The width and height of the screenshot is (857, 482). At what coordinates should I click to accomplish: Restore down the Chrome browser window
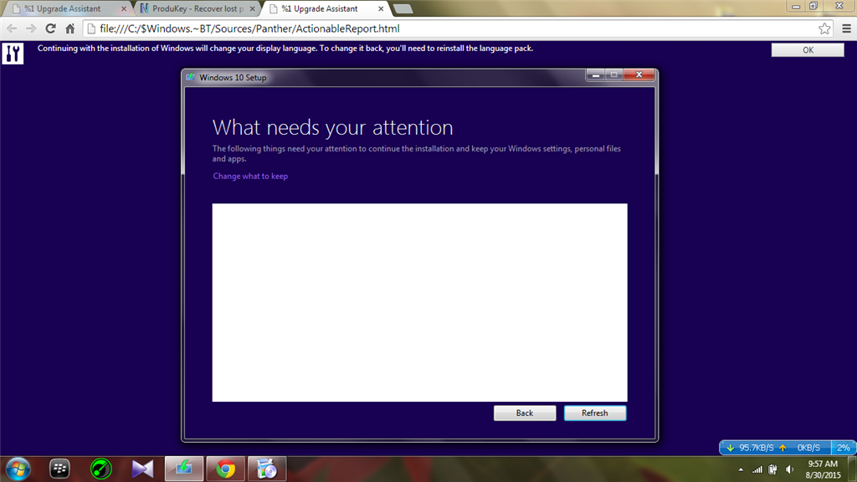tap(813, 6)
